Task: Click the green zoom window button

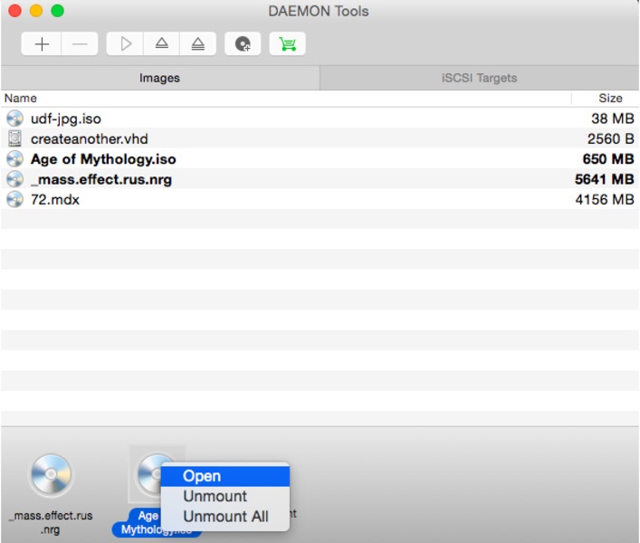Action: click(58, 11)
